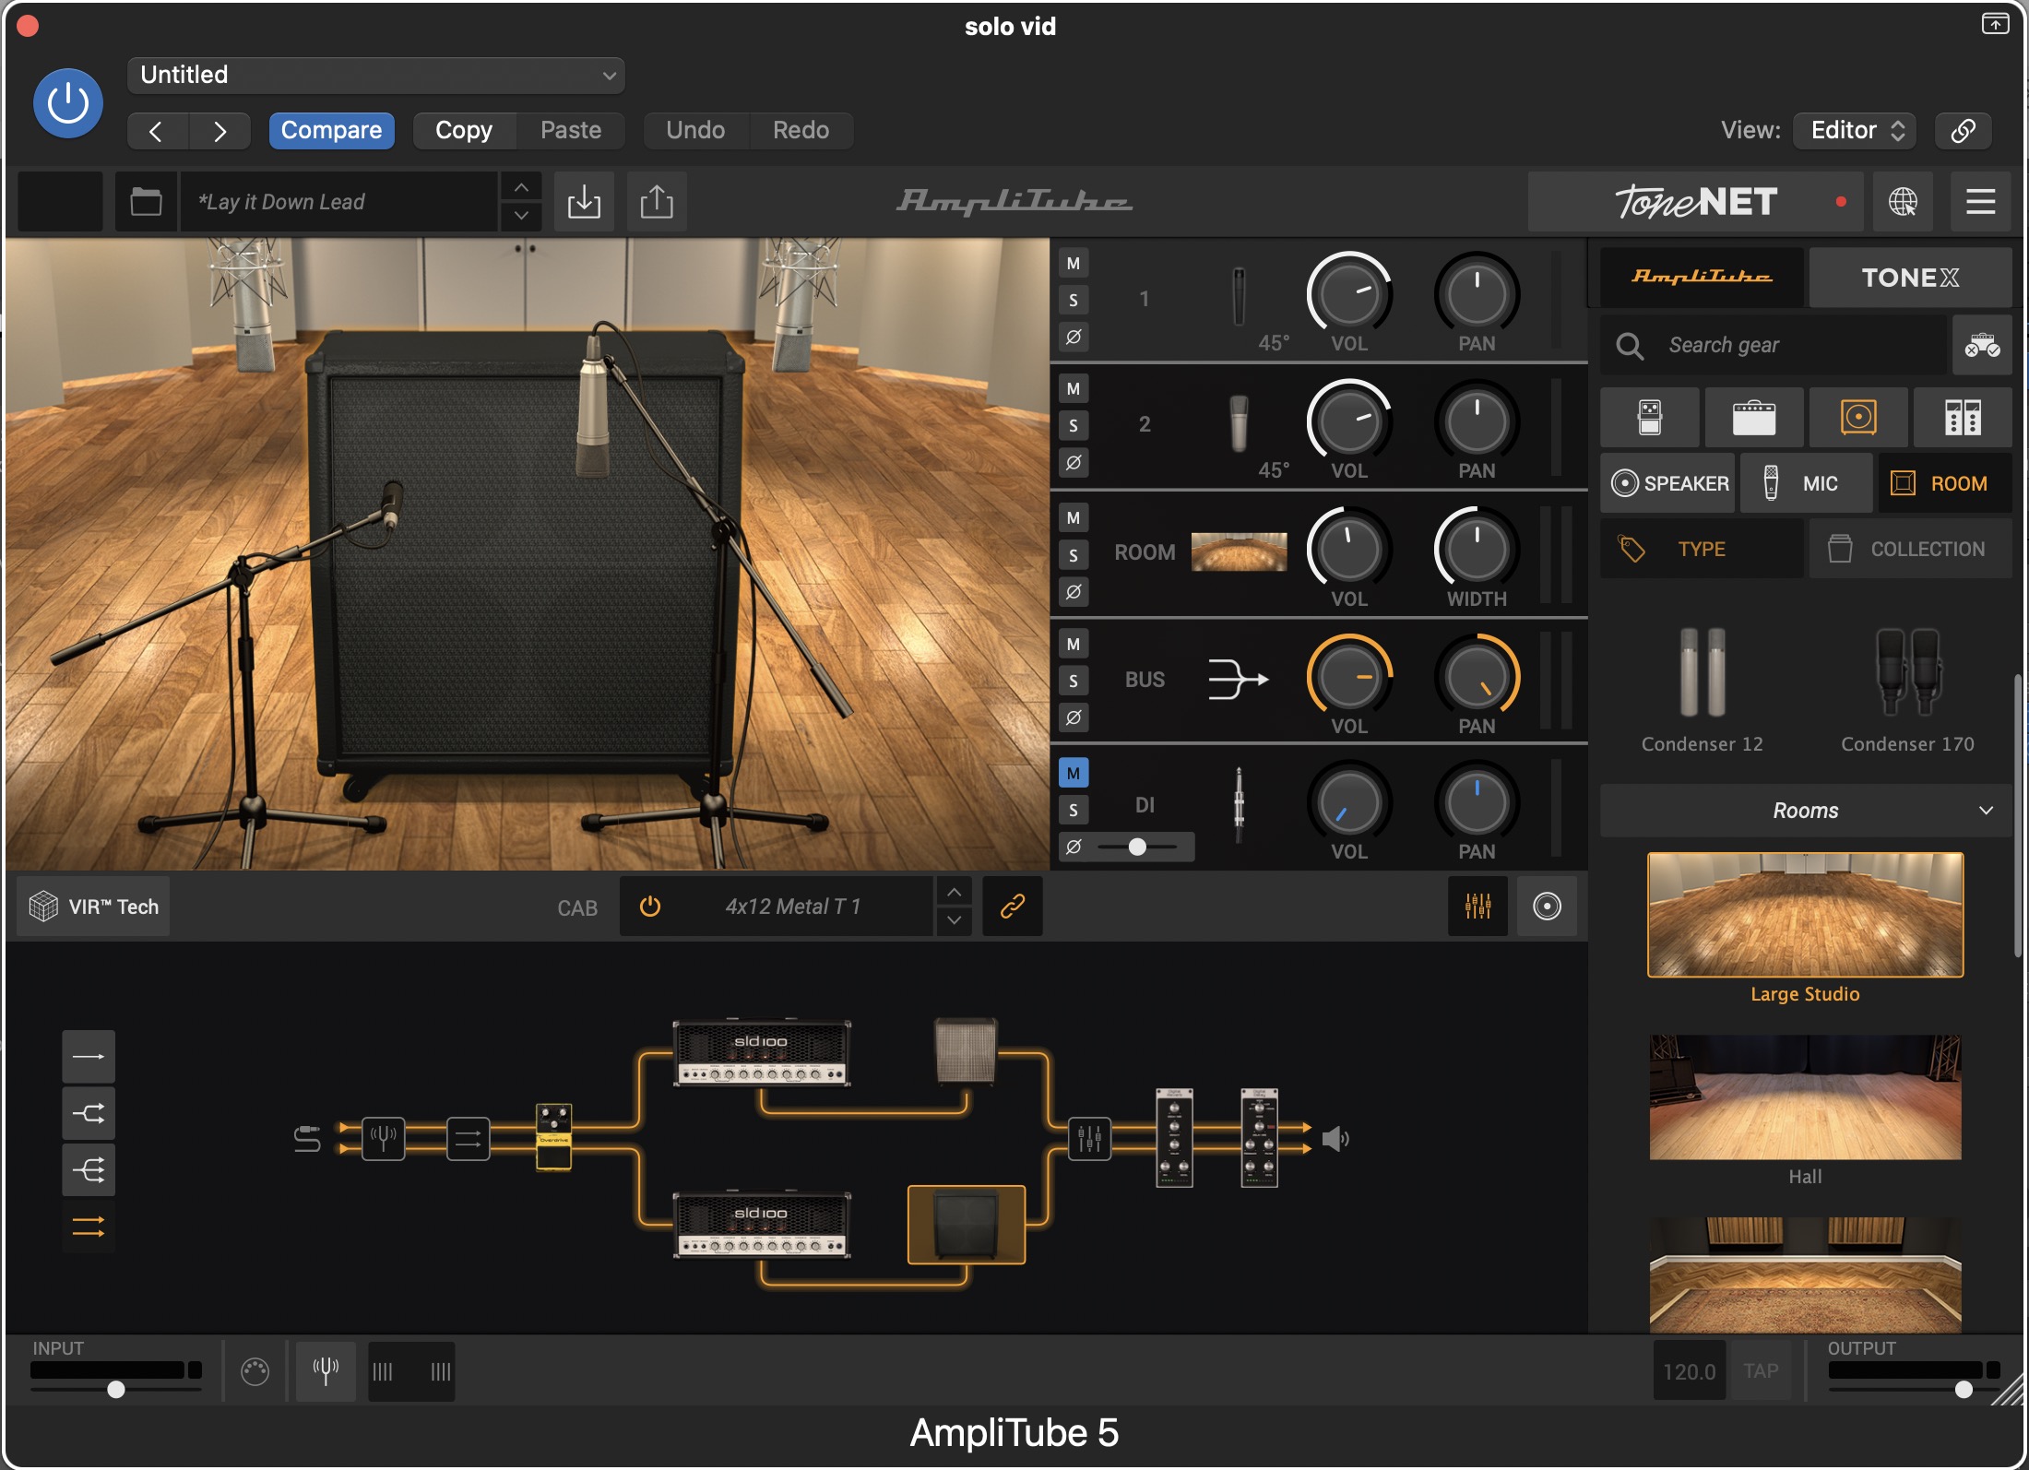Click the Compare button
The height and width of the screenshot is (1470, 2029).
click(331, 130)
